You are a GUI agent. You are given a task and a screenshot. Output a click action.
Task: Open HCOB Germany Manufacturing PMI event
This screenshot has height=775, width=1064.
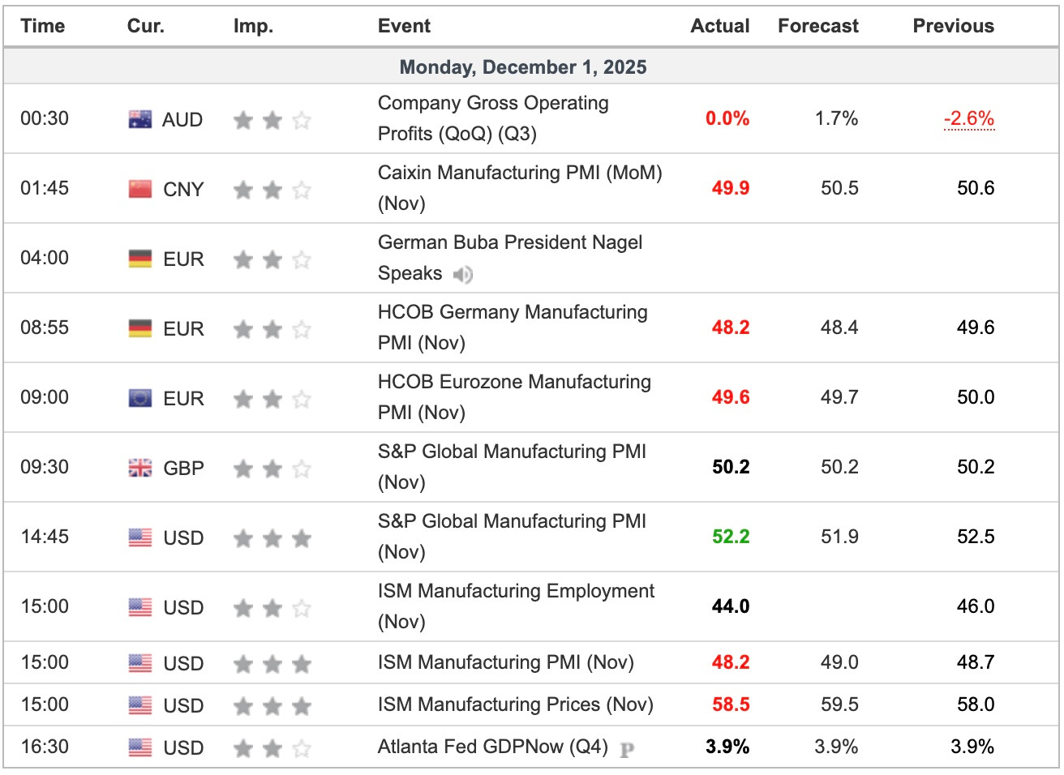tap(512, 313)
